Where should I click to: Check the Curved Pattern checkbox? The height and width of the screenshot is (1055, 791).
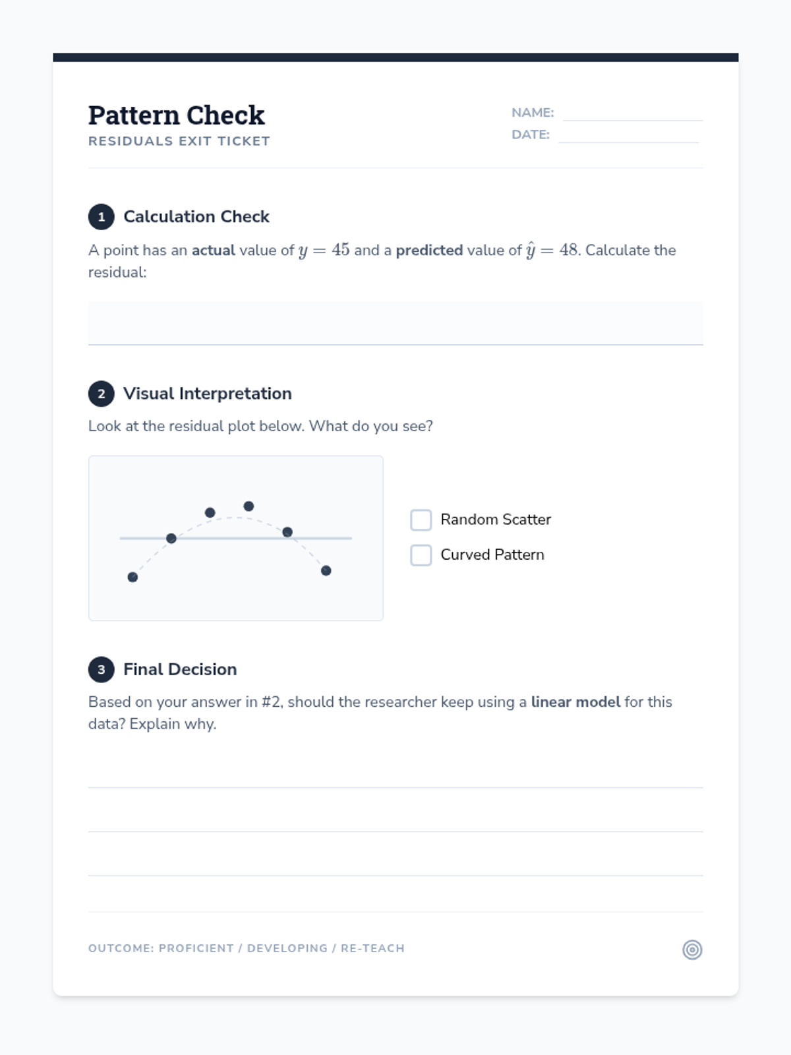tap(421, 555)
